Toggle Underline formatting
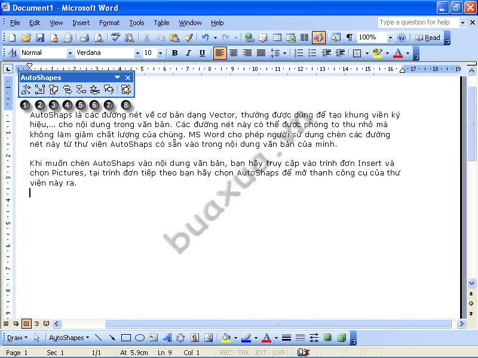 202,53
